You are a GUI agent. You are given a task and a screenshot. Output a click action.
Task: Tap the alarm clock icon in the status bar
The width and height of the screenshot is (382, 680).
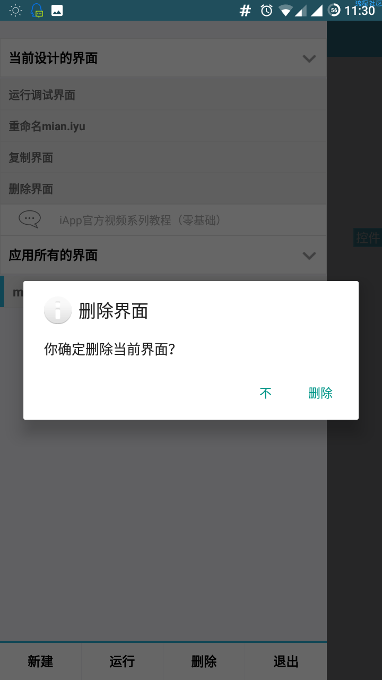[267, 10]
